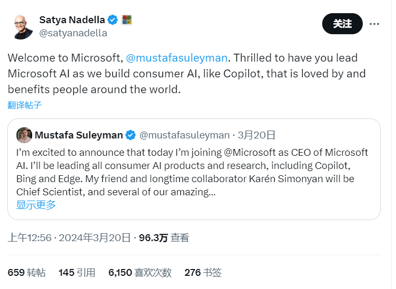This screenshot has height=289, width=396.
Task: Open the three-dot more options menu
Action: point(374,24)
